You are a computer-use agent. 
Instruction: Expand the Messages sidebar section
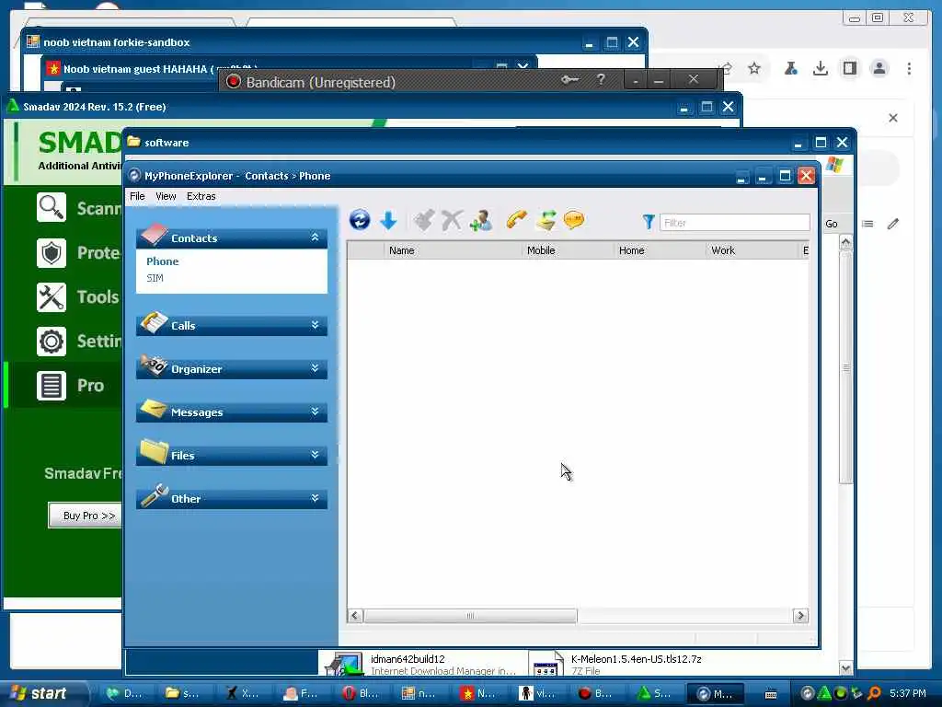(x=315, y=411)
